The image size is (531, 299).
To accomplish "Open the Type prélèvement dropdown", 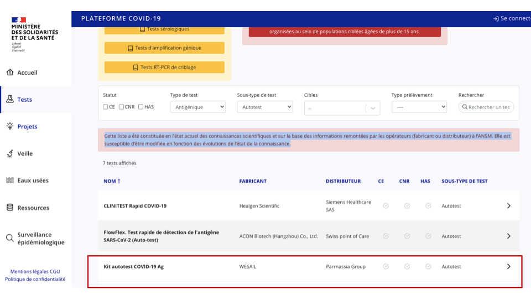I will 419,107.
